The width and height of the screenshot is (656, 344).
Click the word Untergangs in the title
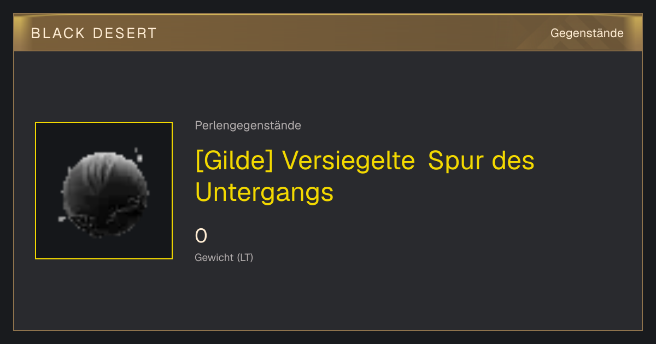click(264, 192)
